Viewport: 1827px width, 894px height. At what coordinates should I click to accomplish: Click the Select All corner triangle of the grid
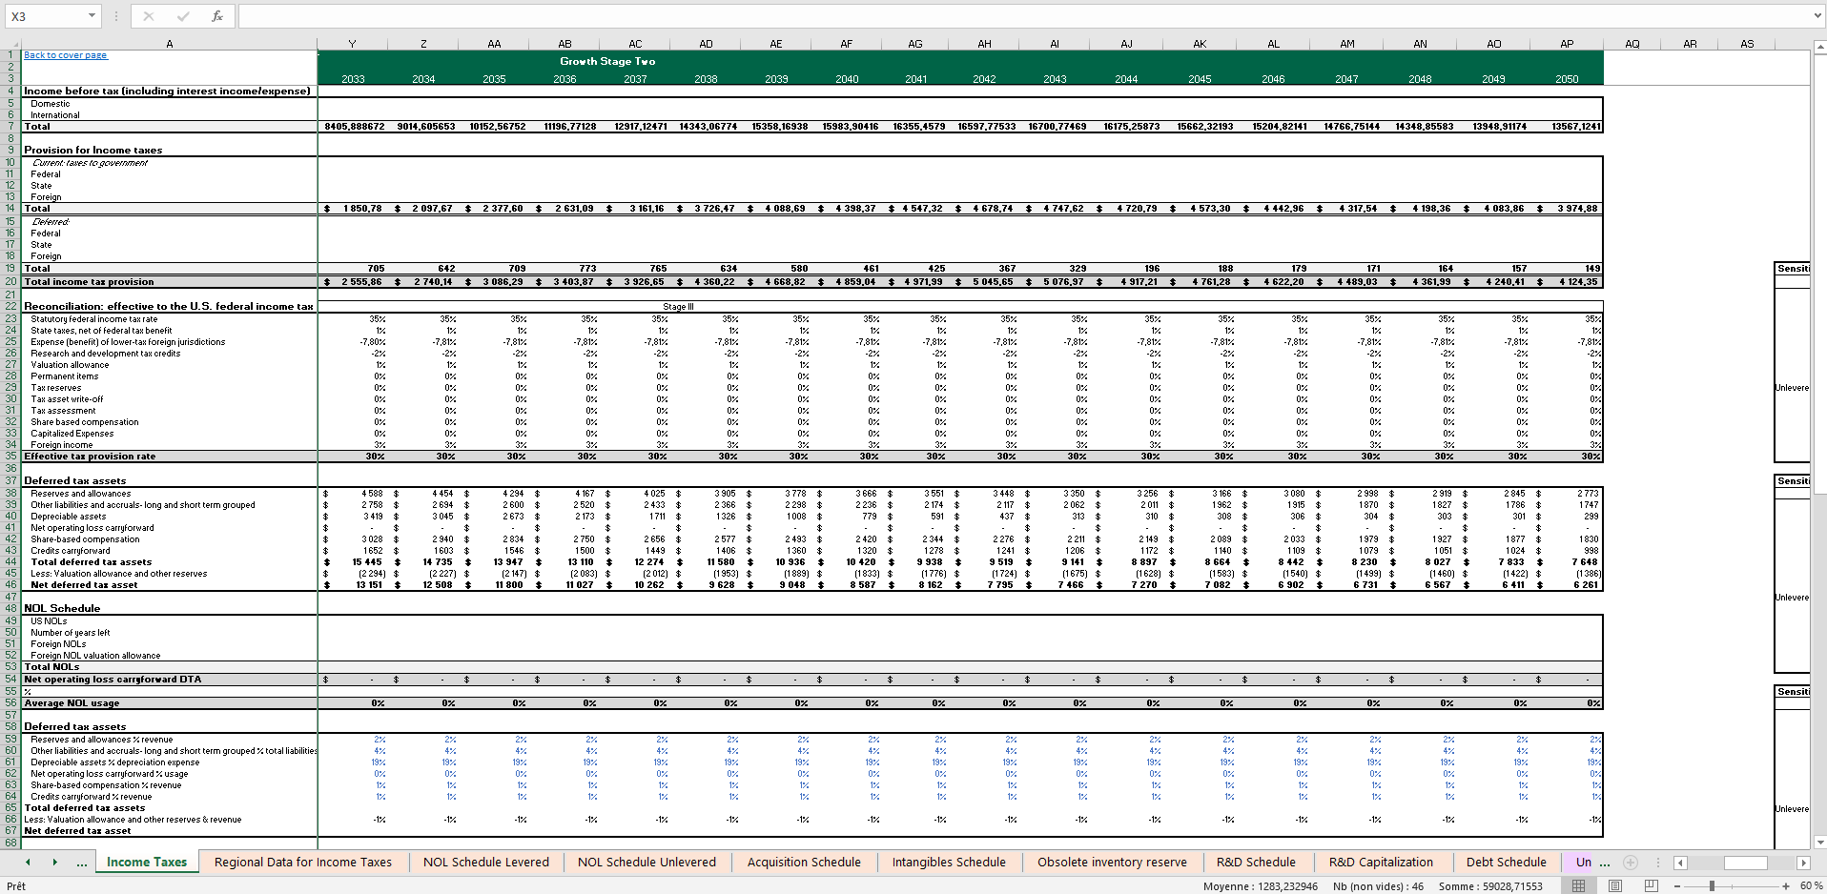coord(10,44)
